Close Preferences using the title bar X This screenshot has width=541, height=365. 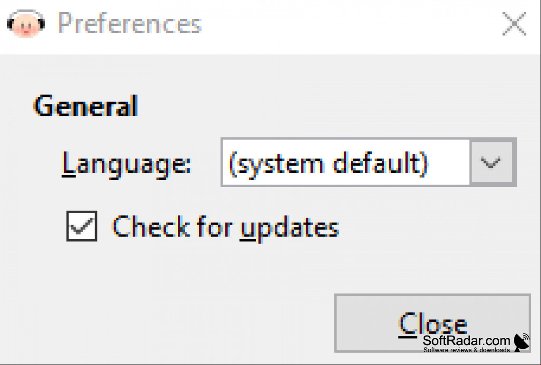click(514, 24)
